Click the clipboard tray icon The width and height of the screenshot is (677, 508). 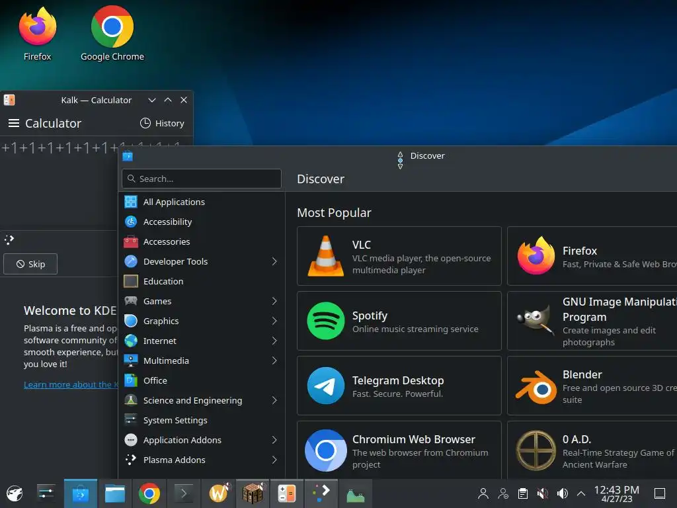[x=523, y=493]
